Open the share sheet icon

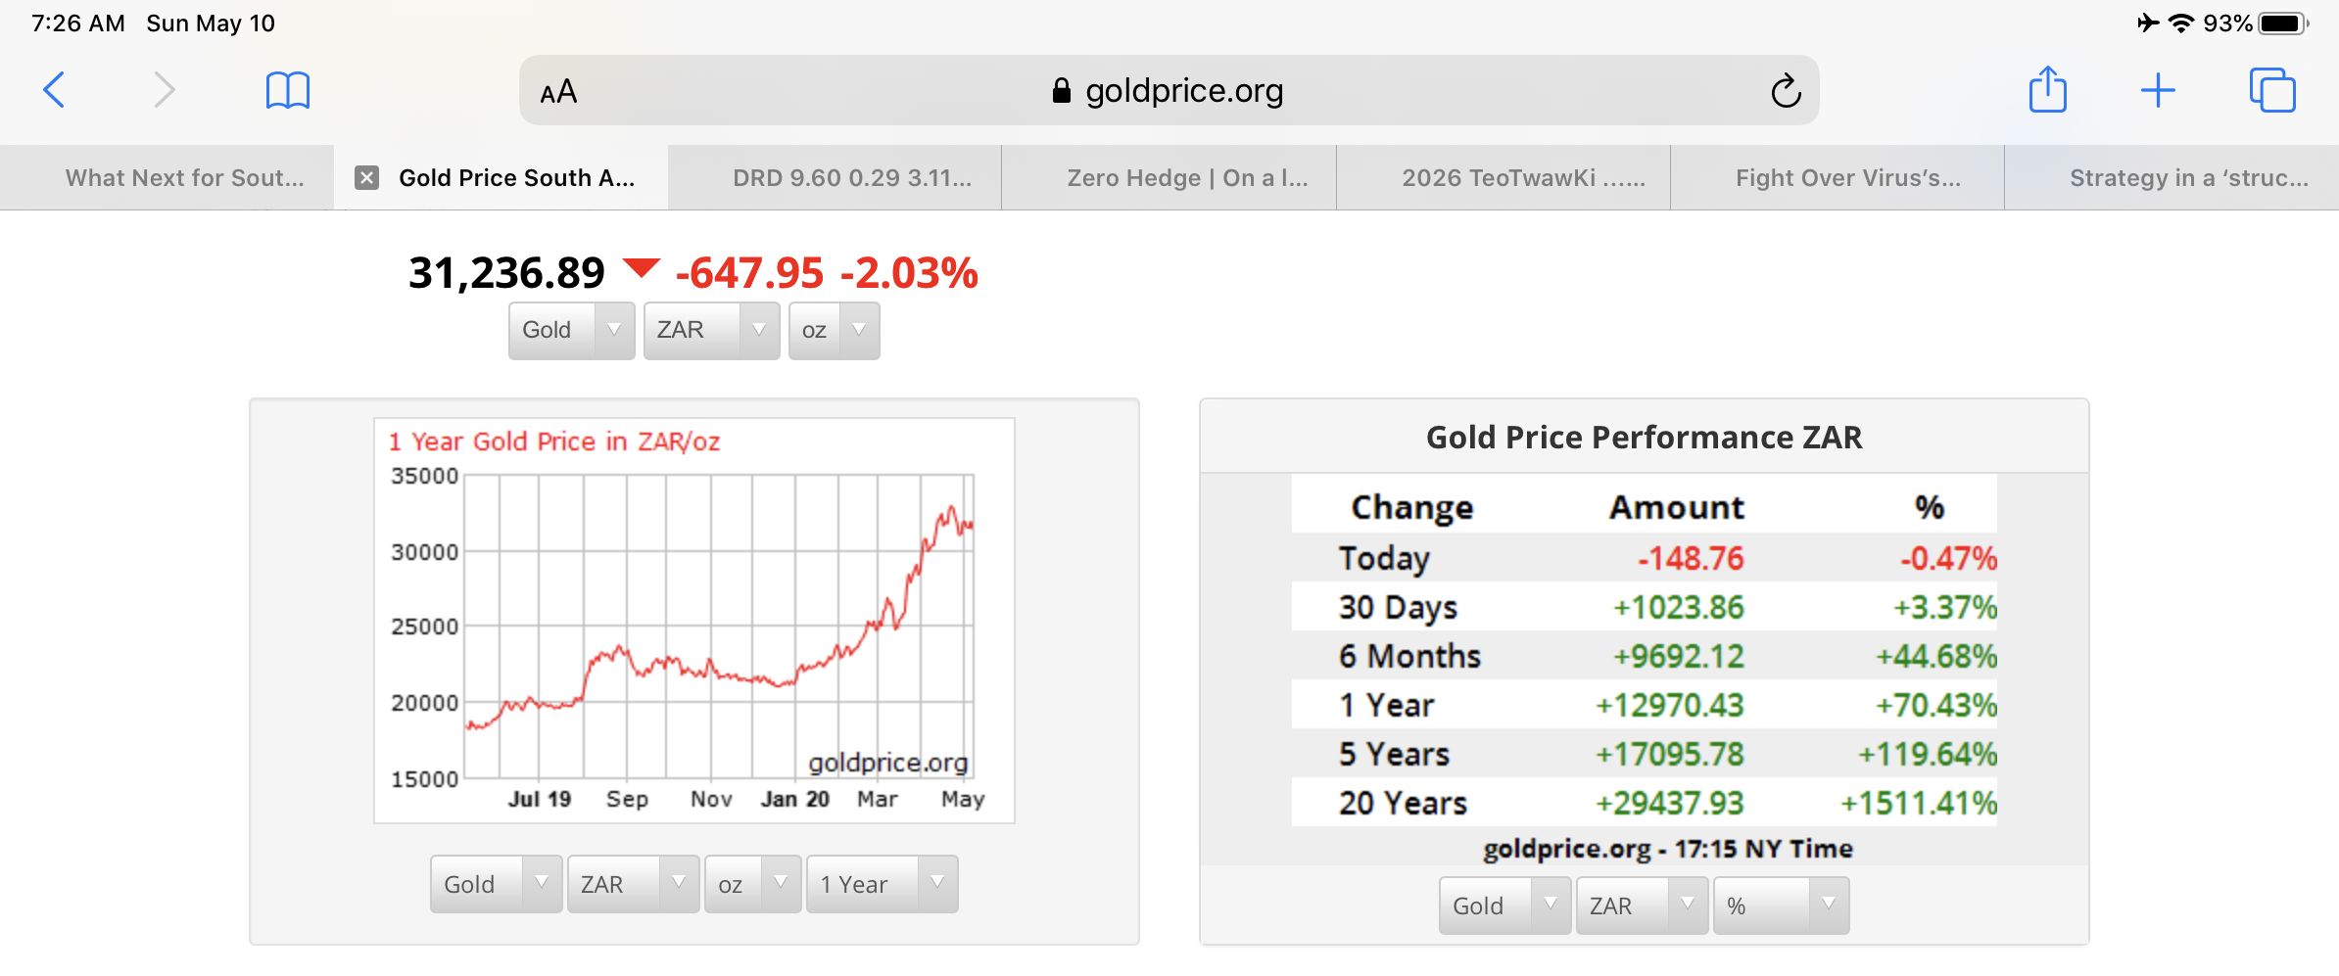click(x=2047, y=90)
